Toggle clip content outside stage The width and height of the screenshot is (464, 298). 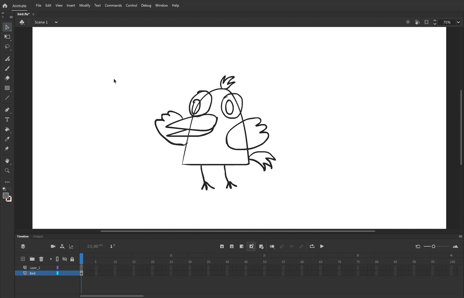click(x=427, y=22)
